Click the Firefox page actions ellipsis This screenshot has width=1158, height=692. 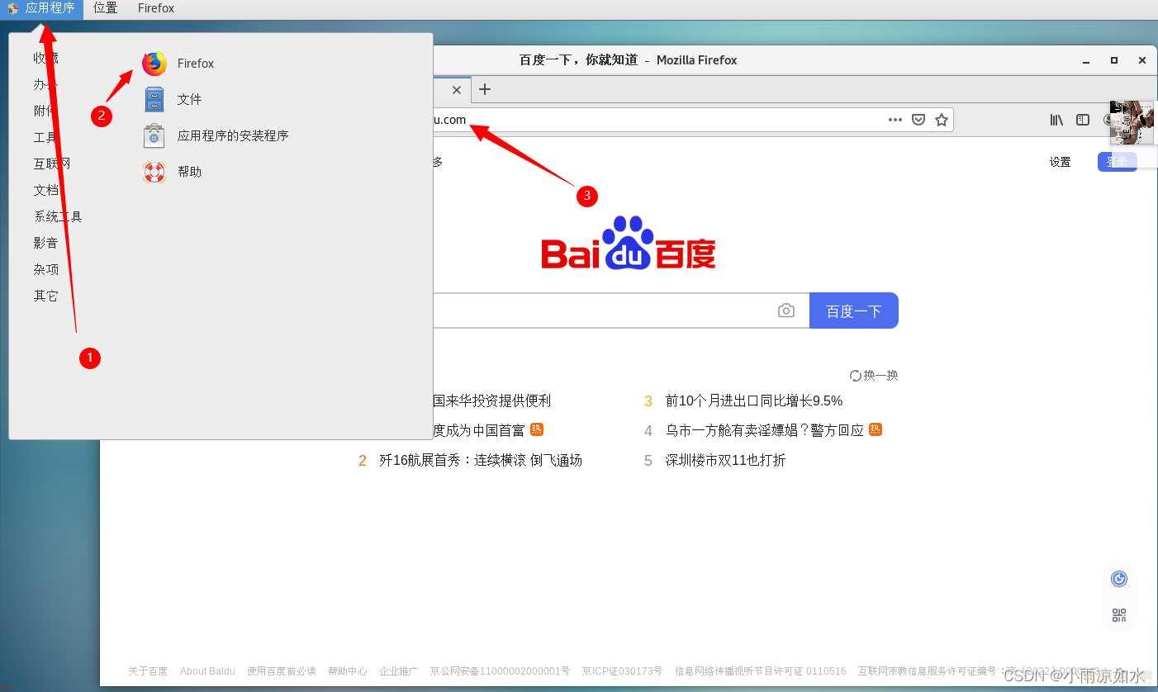tap(895, 120)
